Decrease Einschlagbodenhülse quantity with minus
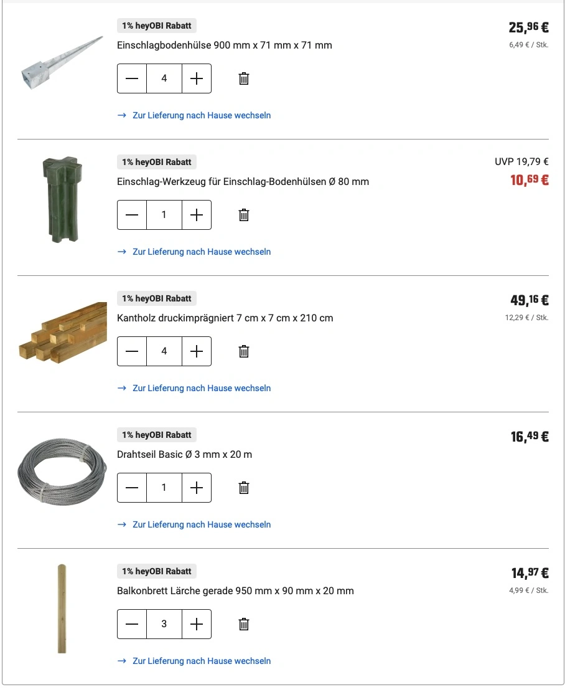 (x=132, y=78)
